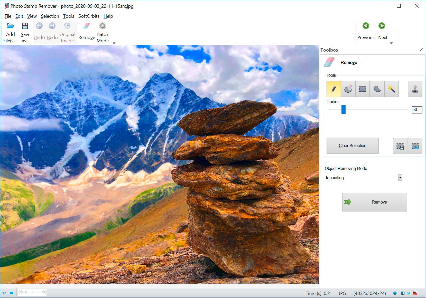Open Batch Mode from the toolbar

[103, 33]
